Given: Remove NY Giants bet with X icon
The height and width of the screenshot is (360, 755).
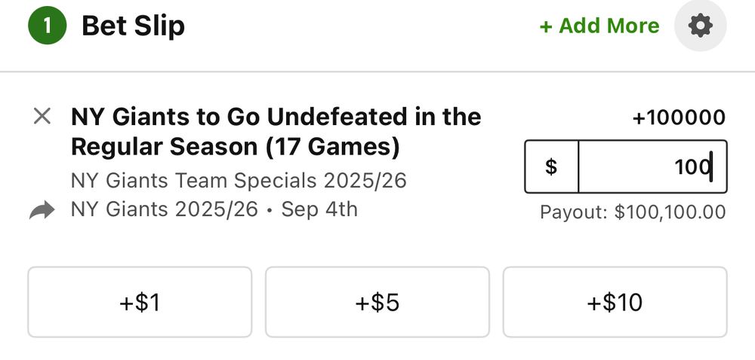Looking at the screenshot, I should click(42, 116).
